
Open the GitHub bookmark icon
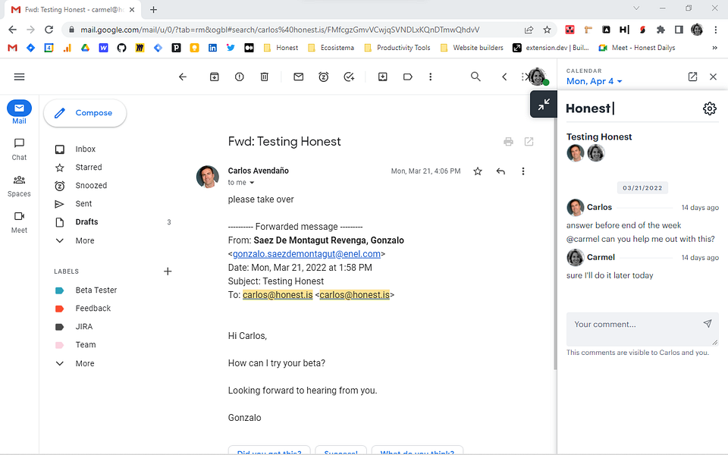point(121,48)
